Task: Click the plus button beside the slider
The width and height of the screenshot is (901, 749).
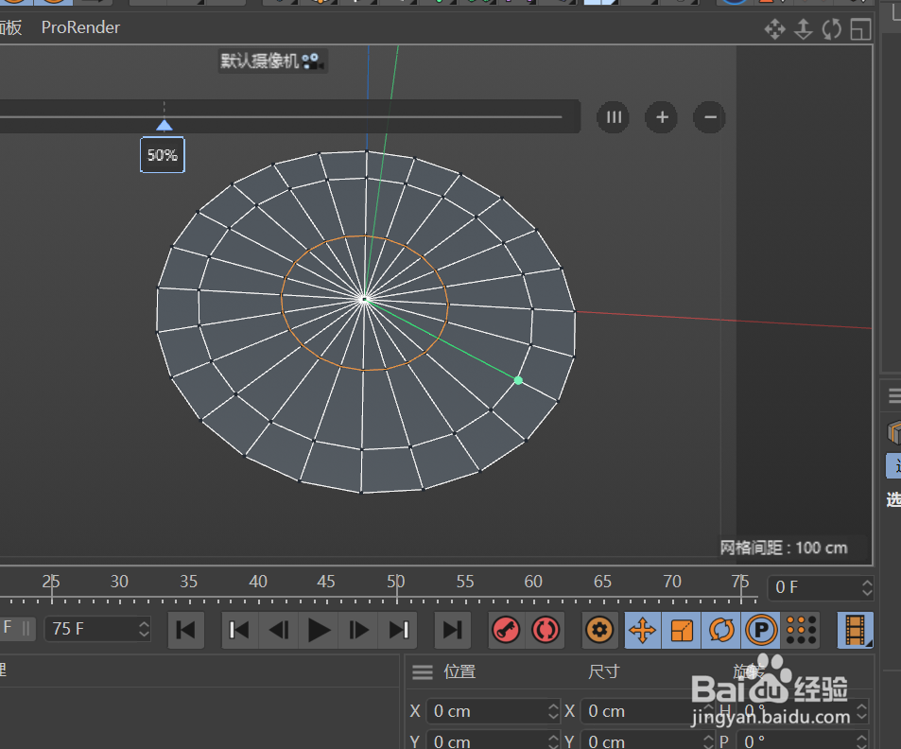Action: 662,117
